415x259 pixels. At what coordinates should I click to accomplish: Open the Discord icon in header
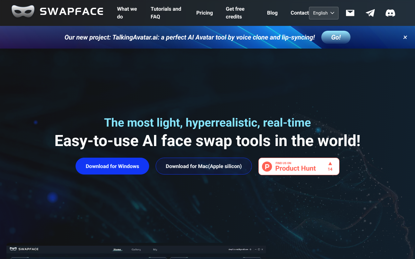coord(390,13)
